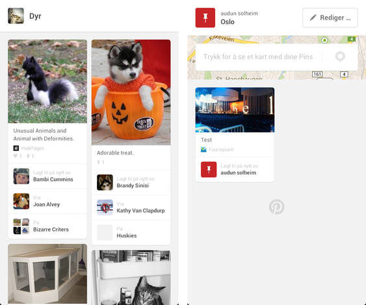Open Bambi Cummins profile name

pyautogui.click(x=53, y=179)
